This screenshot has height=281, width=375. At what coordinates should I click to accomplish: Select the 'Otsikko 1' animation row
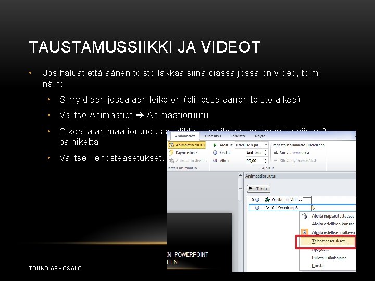point(302,200)
